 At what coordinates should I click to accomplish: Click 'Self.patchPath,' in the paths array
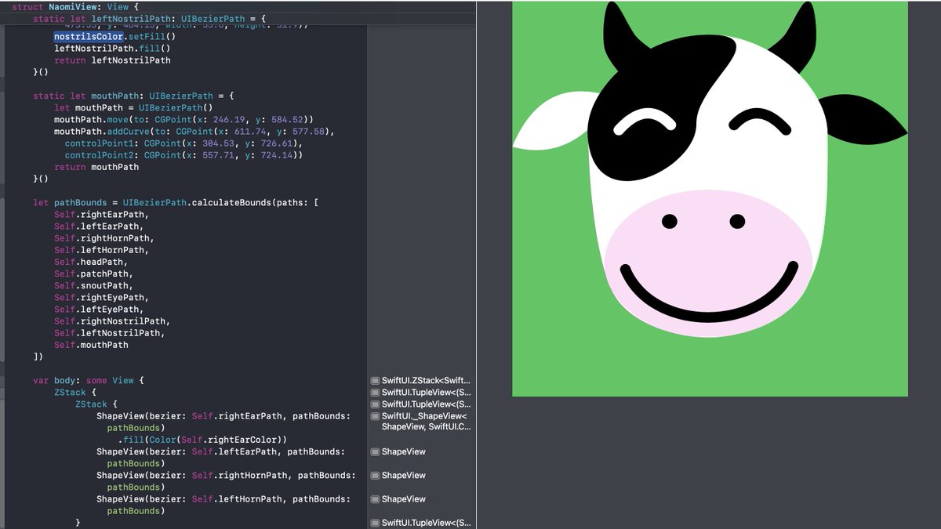click(x=93, y=274)
